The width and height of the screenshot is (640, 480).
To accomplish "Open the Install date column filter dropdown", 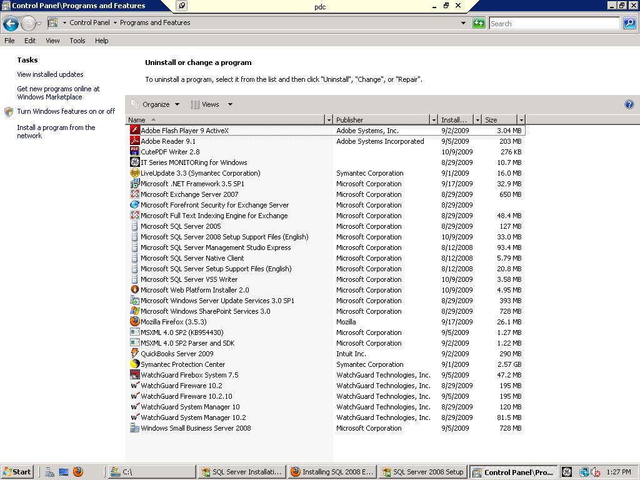I will pos(477,119).
